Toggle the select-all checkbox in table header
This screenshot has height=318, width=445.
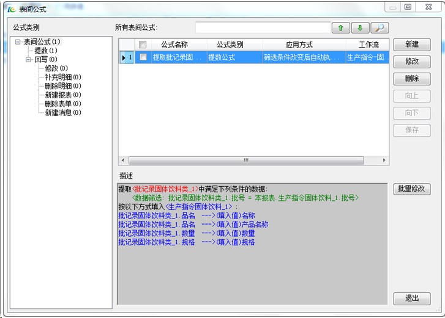(x=143, y=45)
